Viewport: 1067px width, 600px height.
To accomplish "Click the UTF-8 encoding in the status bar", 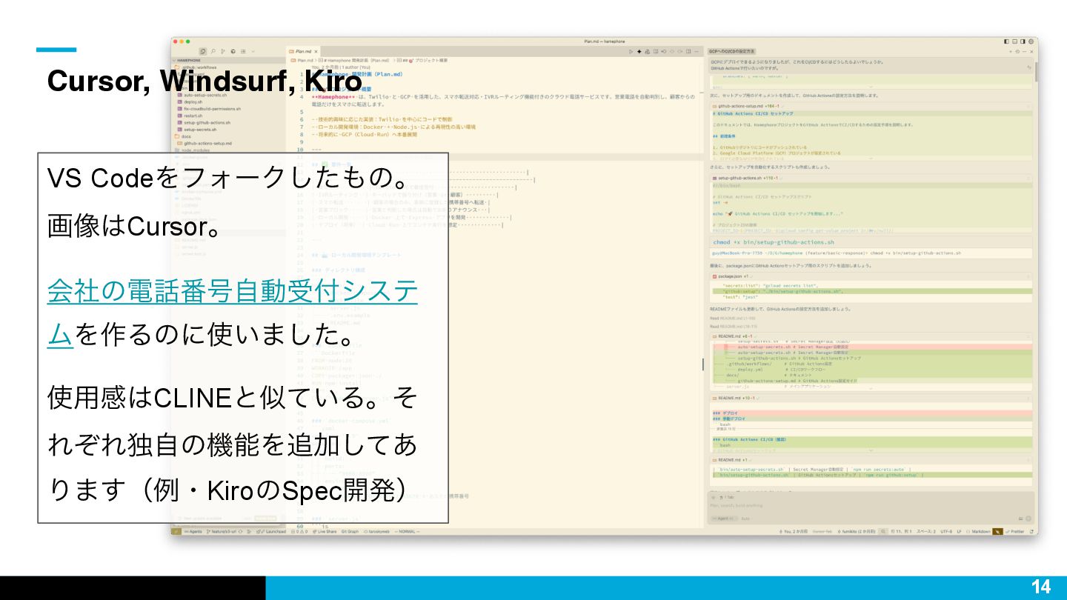I will [946, 531].
